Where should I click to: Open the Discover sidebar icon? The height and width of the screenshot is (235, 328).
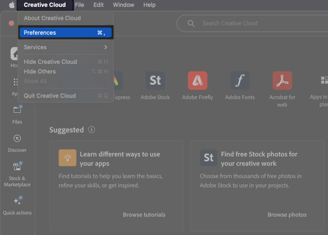[17, 139]
